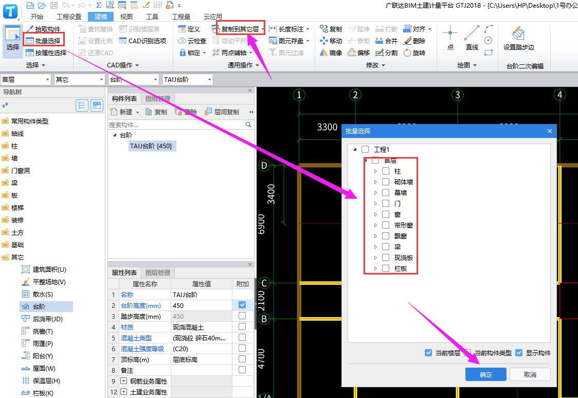Click the 取消 cancel button
Viewport: 578px width, 398px height.
(x=530, y=374)
